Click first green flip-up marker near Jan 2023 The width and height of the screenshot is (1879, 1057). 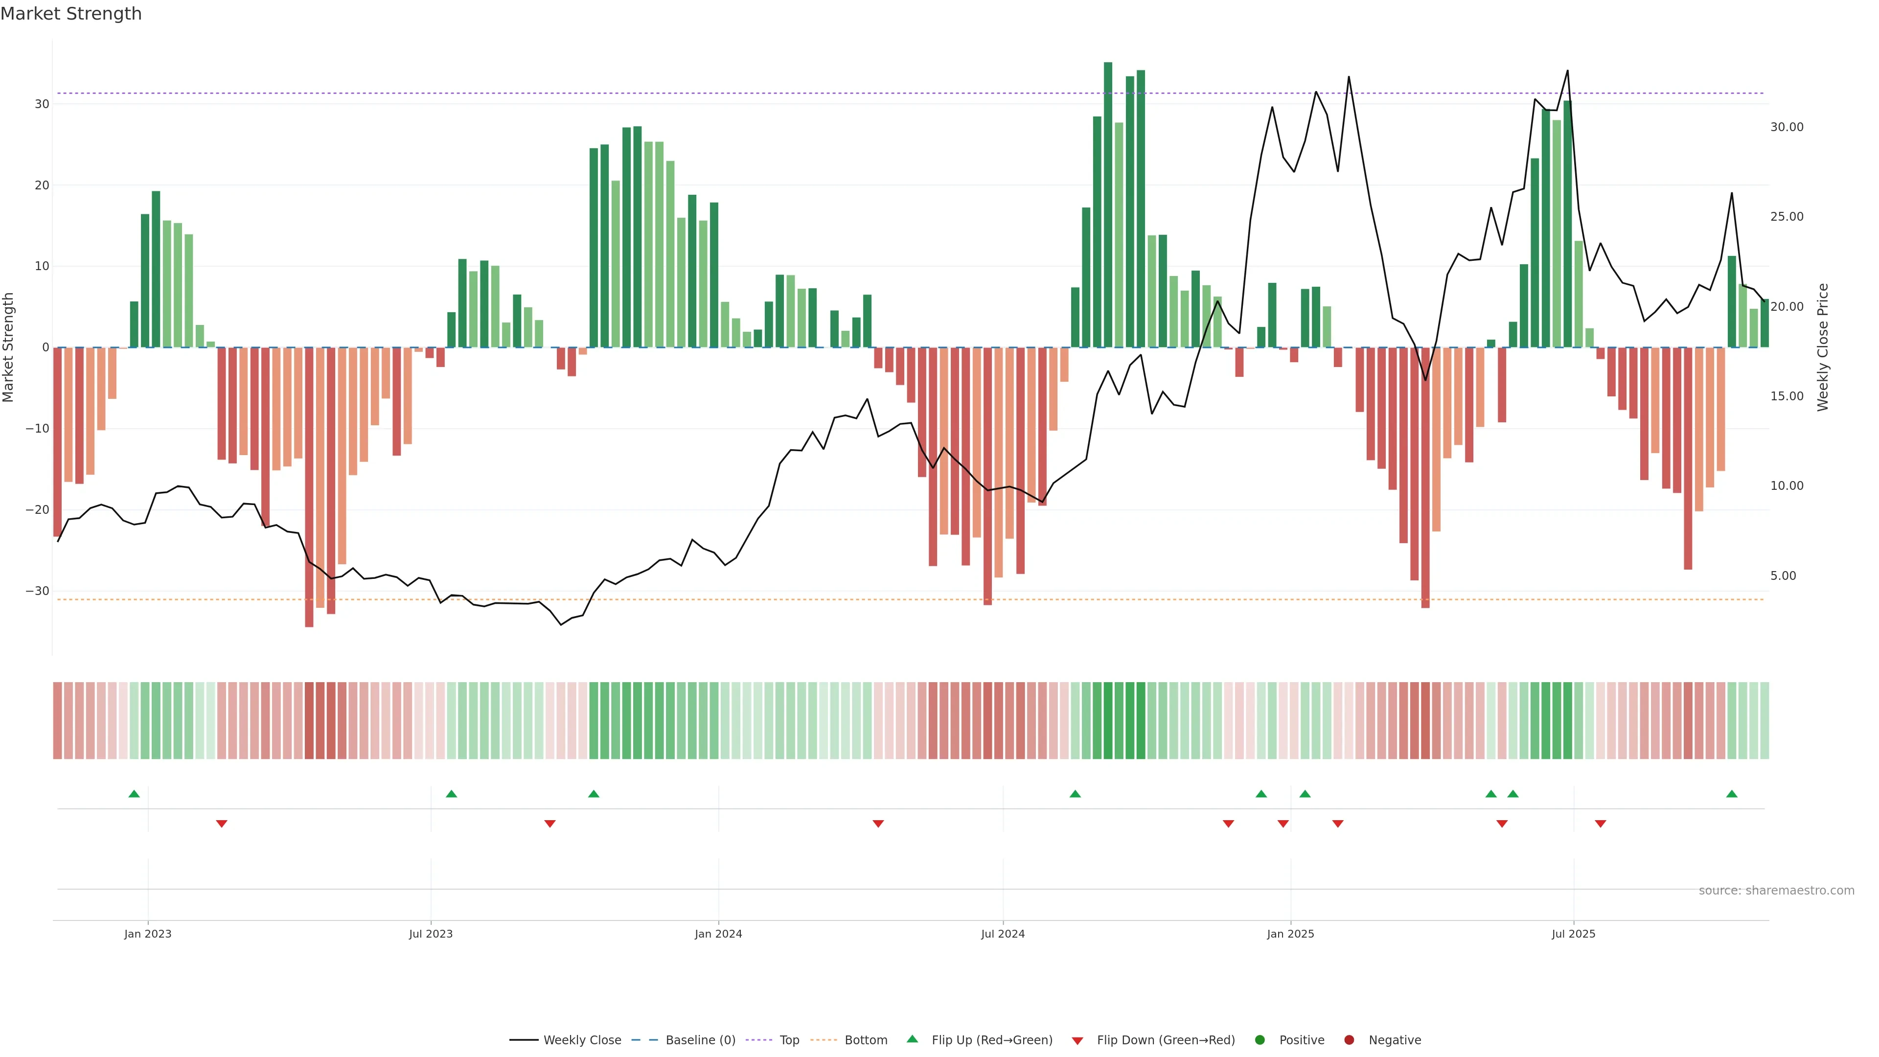pos(134,794)
